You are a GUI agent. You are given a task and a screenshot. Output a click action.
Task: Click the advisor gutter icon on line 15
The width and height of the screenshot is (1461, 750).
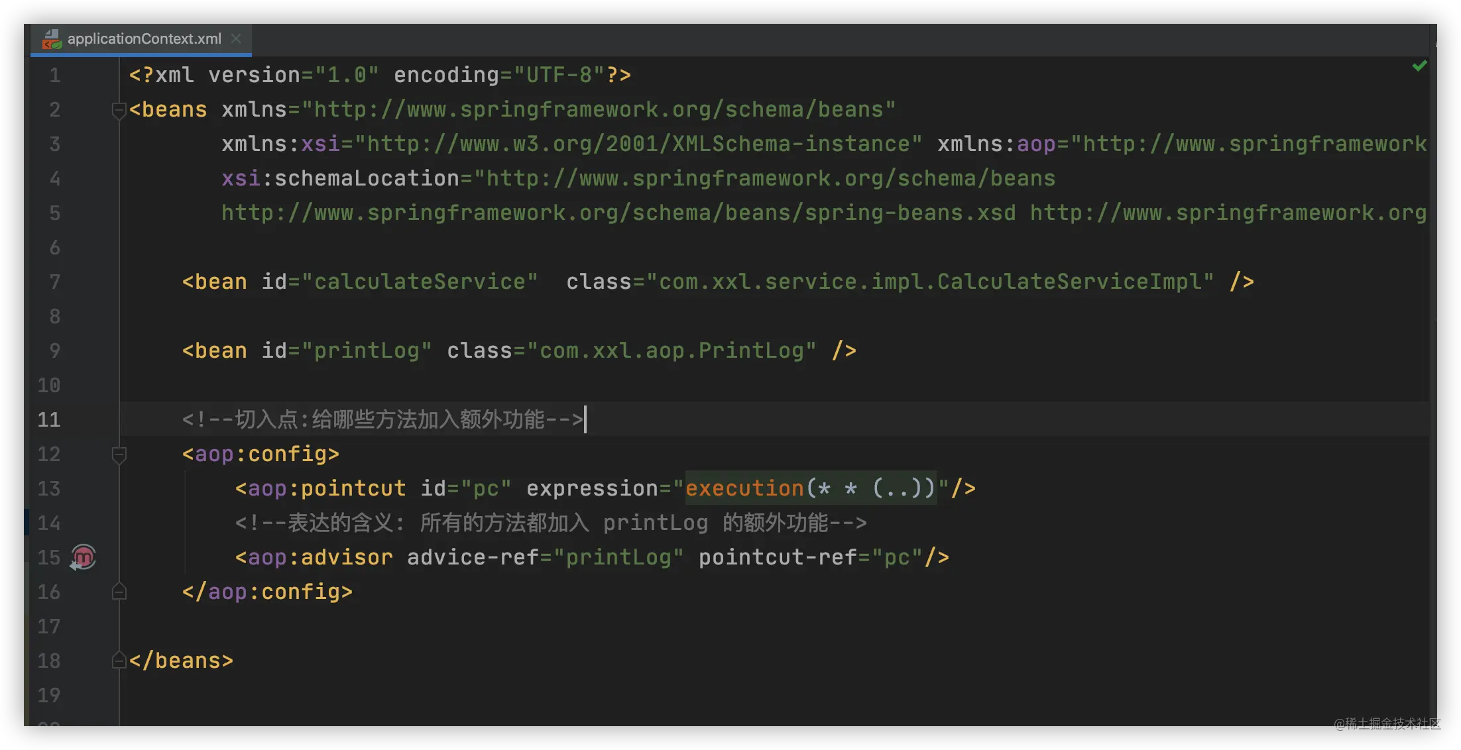pyautogui.click(x=84, y=557)
